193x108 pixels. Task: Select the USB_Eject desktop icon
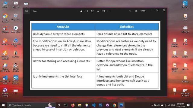click(185, 29)
